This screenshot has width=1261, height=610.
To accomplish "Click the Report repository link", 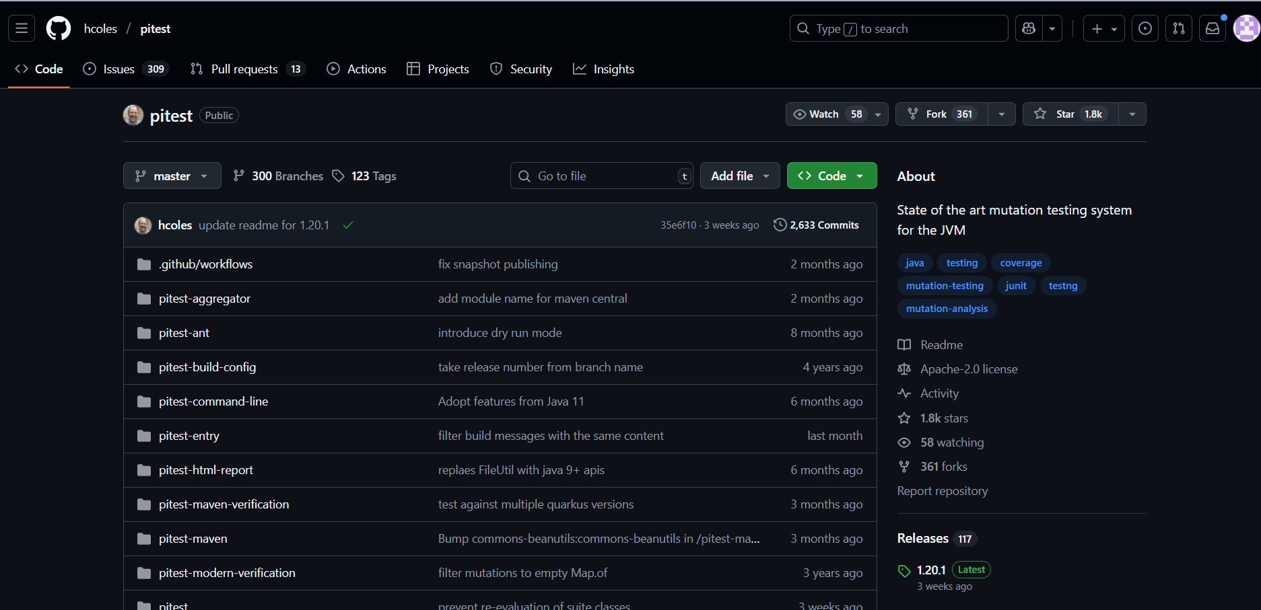I will (x=942, y=490).
